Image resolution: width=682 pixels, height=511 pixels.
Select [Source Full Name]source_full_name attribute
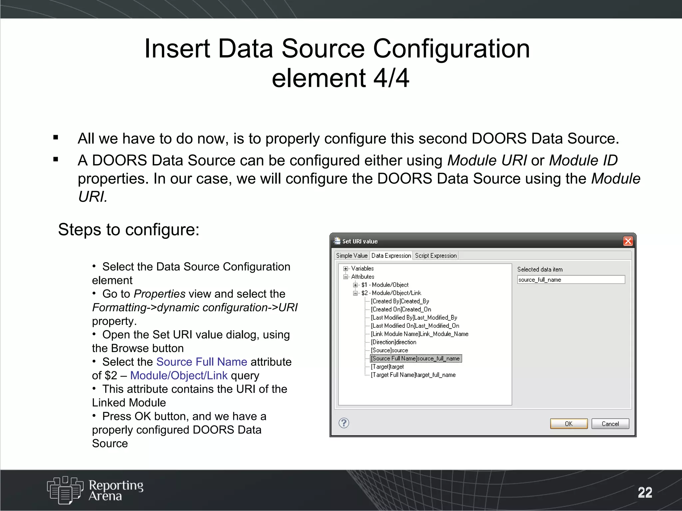click(416, 358)
